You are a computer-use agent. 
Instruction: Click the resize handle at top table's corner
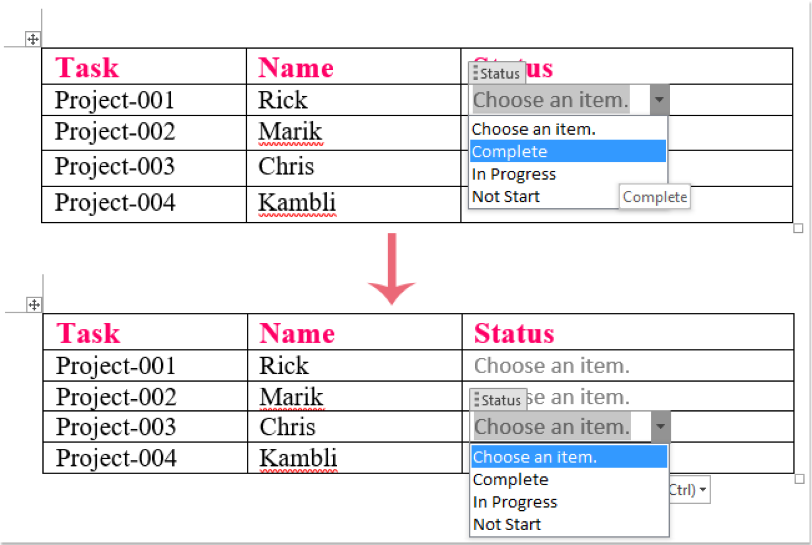[798, 228]
